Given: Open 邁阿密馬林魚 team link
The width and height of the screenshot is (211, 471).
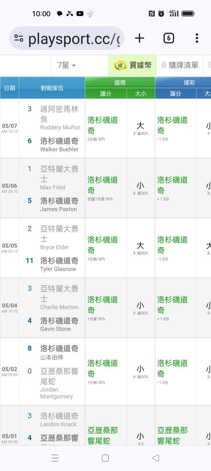Looking at the screenshot, I should (59, 114).
